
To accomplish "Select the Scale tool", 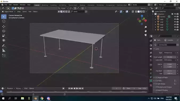I will [4, 36].
